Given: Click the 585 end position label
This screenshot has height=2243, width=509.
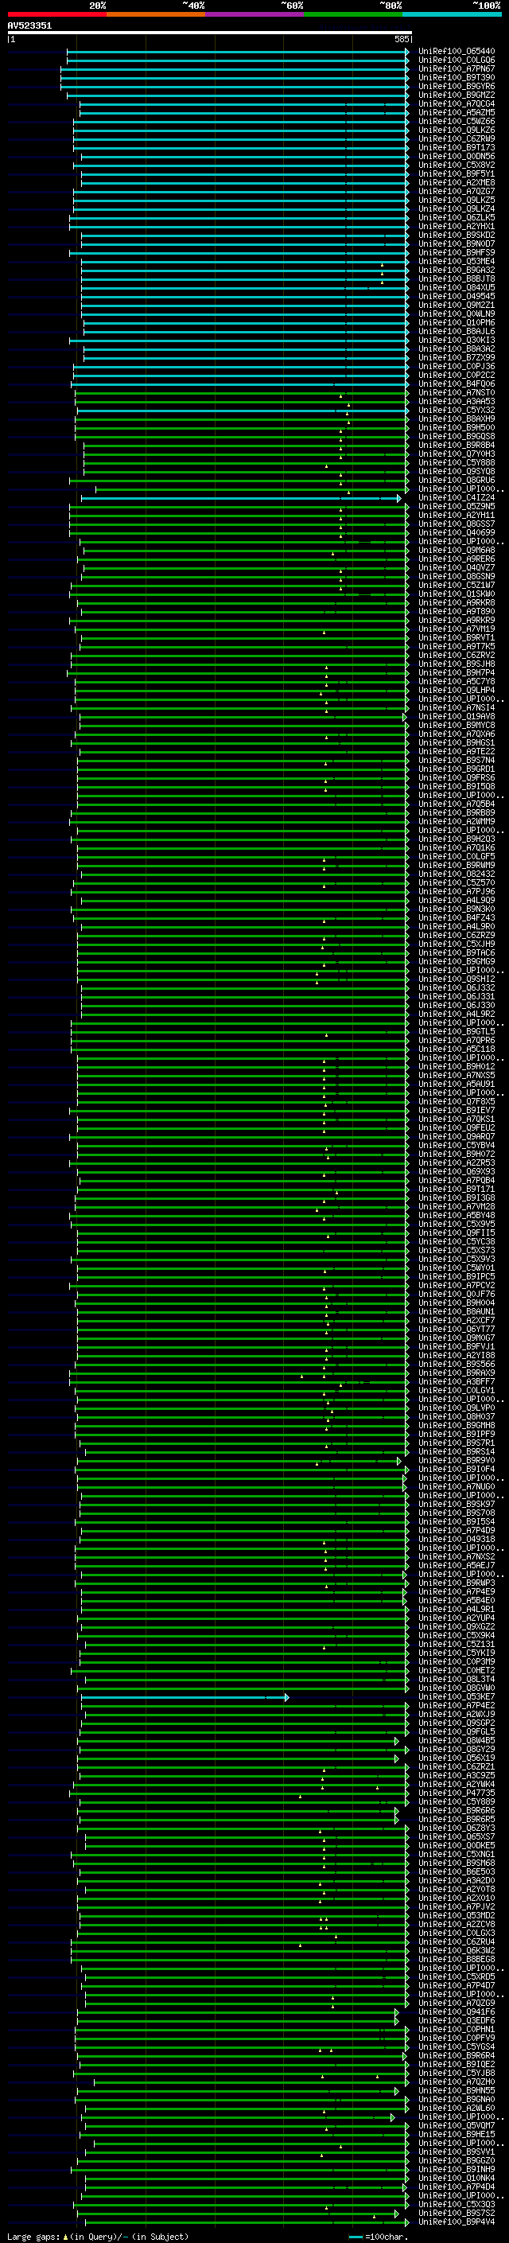Looking at the screenshot, I should (x=401, y=39).
